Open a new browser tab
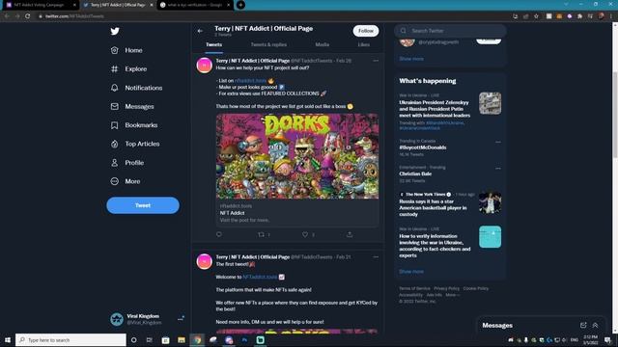This screenshot has width=618, height=347. coord(240,5)
